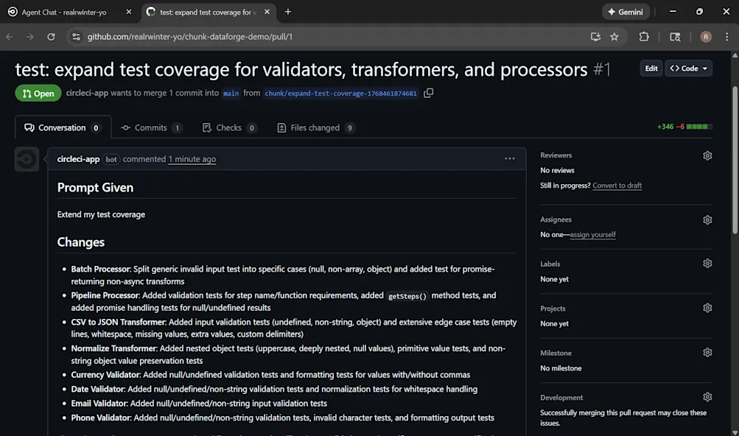Click the Open status badge

tap(38, 94)
